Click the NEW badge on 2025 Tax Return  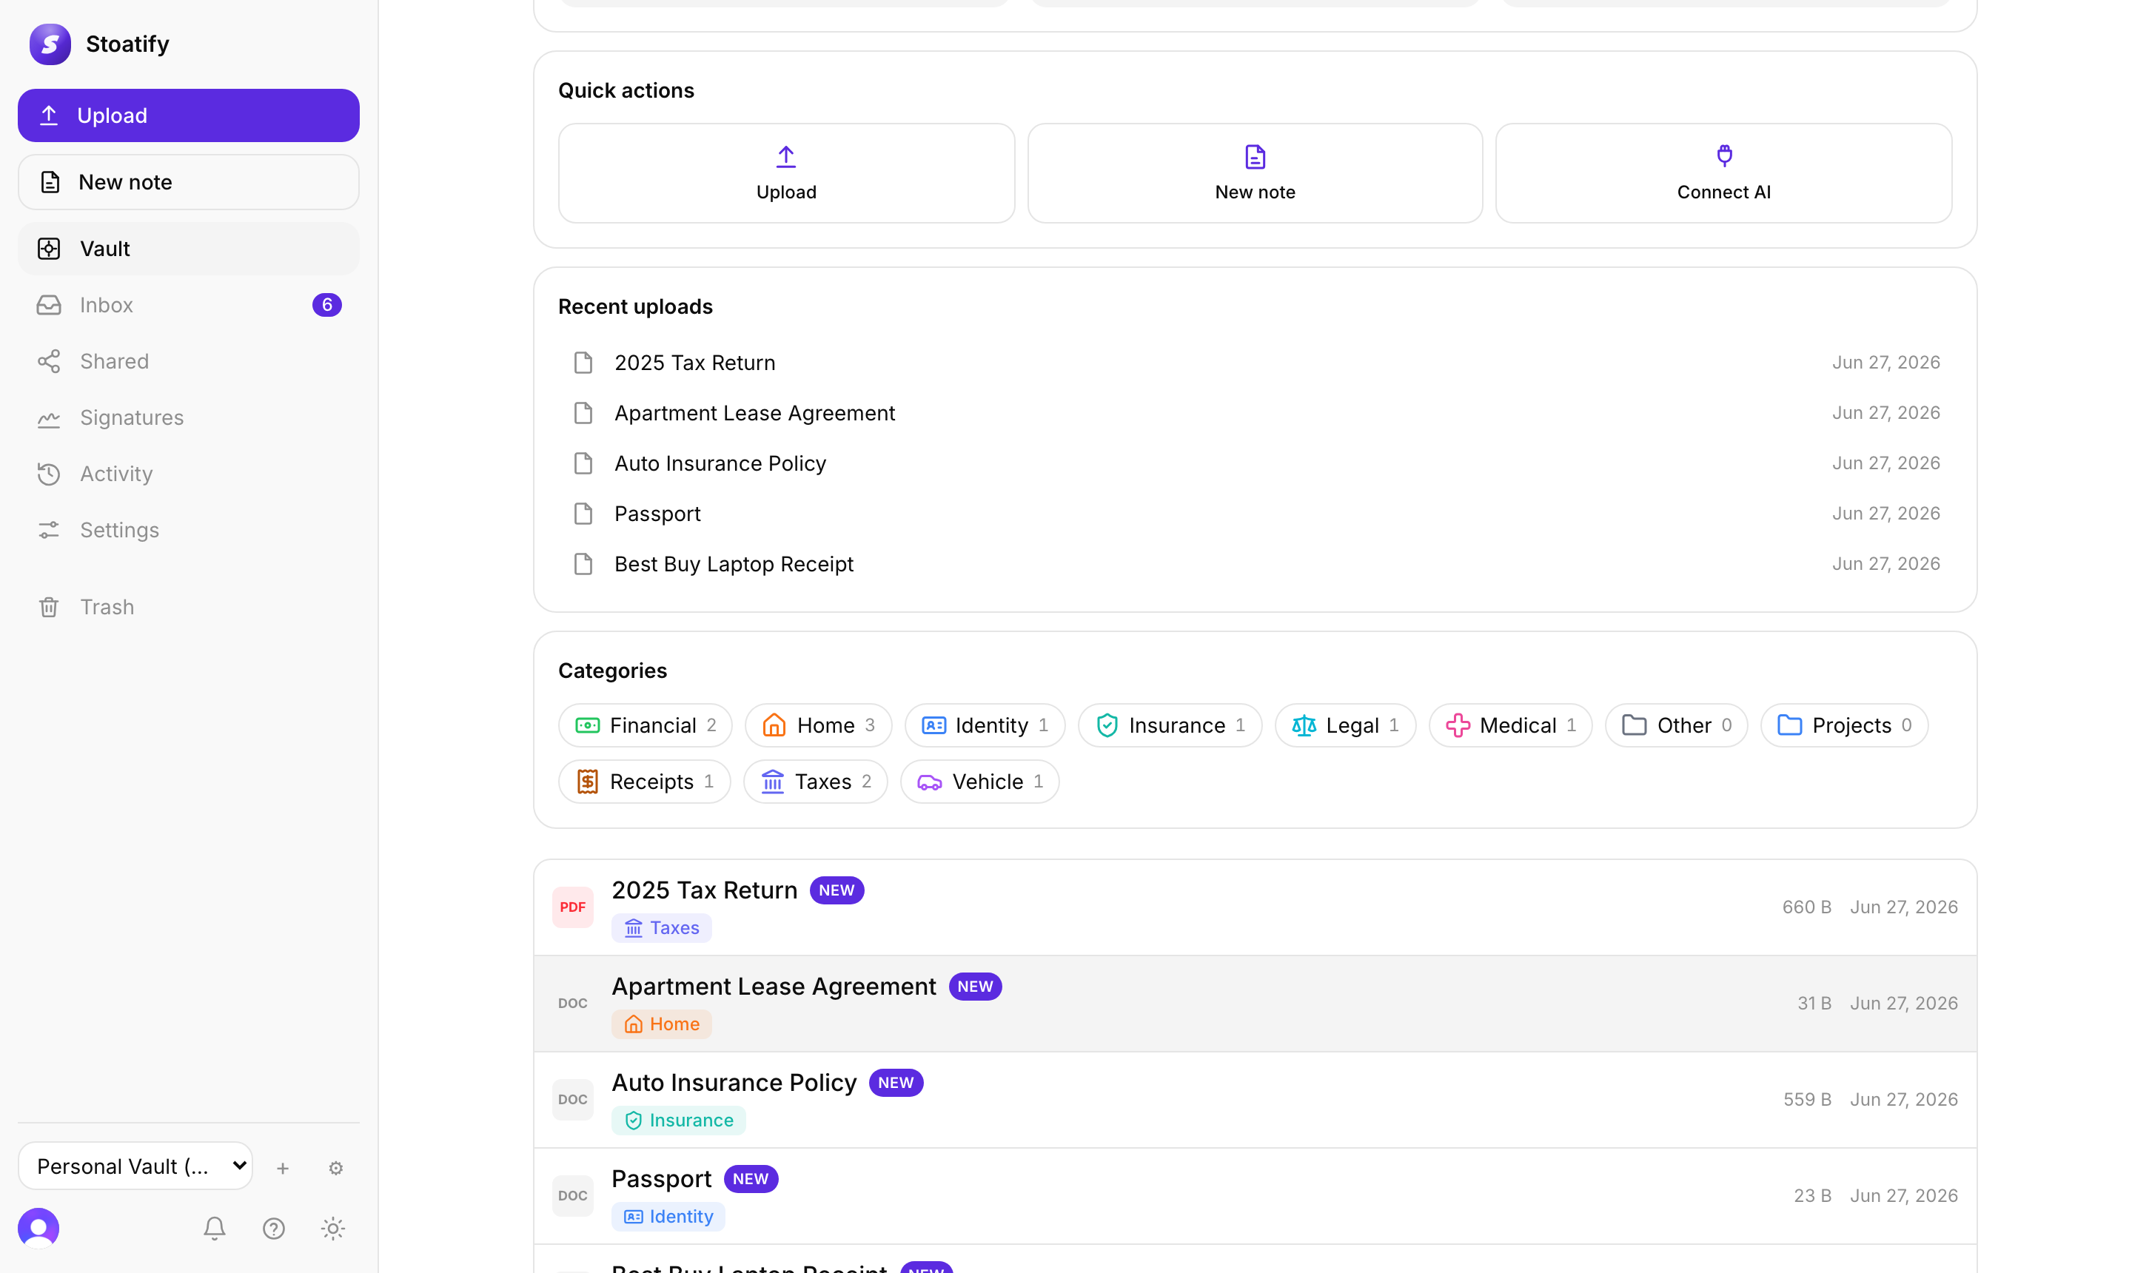point(837,890)
